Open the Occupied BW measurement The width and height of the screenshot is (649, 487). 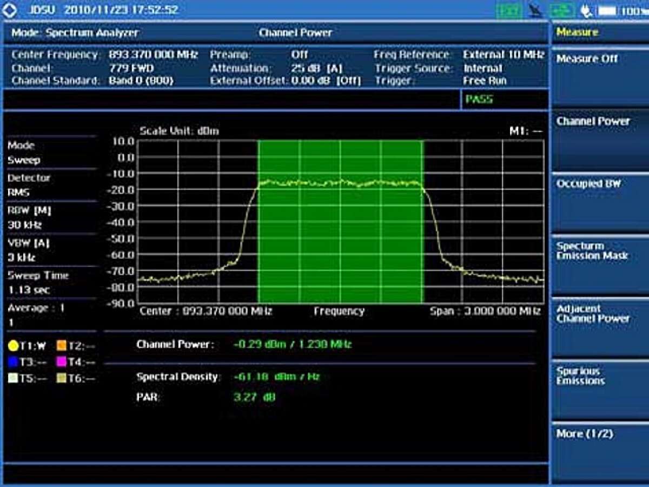[x=600, y=203]
